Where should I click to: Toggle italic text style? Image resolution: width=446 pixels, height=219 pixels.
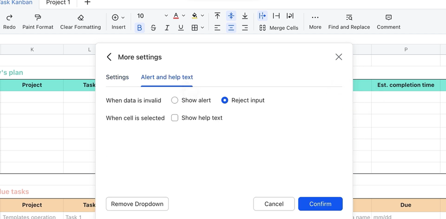(x=167, y=28)
